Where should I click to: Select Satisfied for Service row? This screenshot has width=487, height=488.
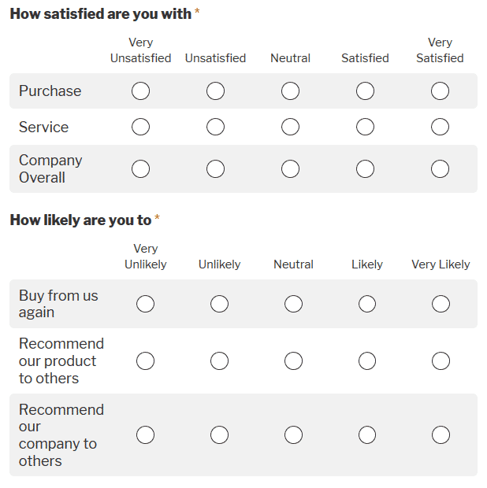(x=365, y=127)
